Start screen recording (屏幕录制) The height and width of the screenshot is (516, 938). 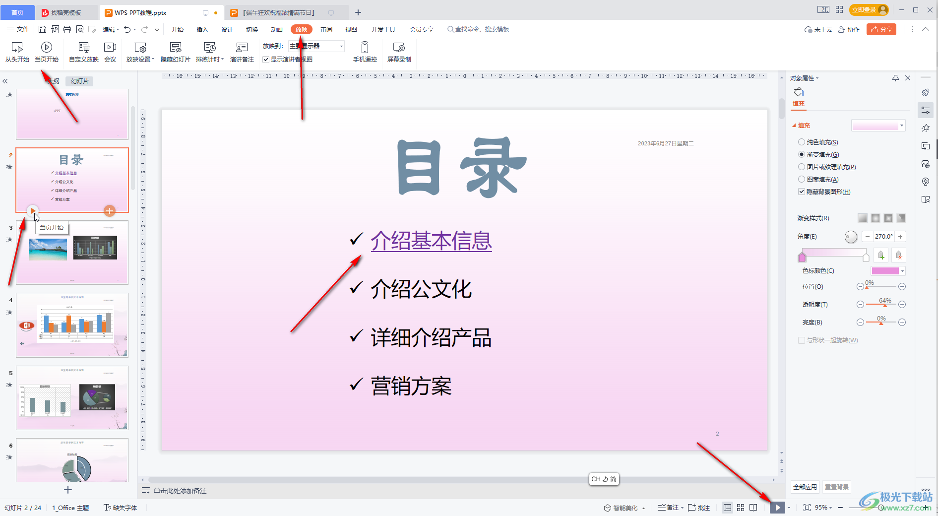399,52
